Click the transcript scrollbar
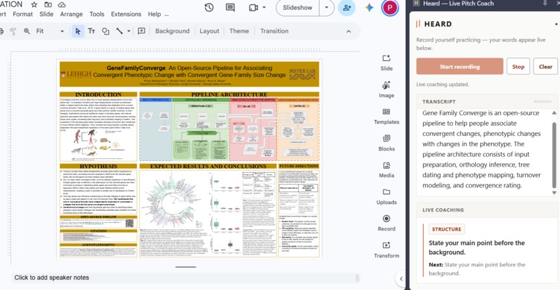 [554, 155]
